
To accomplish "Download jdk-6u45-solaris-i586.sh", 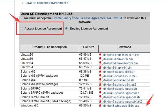I will click(x=119, y=72).
